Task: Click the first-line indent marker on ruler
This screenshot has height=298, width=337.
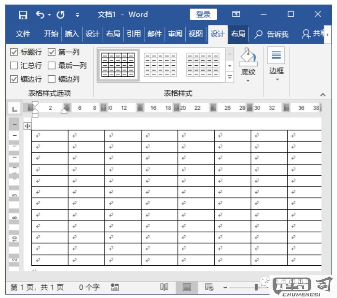Action: (x=35, y=104)
